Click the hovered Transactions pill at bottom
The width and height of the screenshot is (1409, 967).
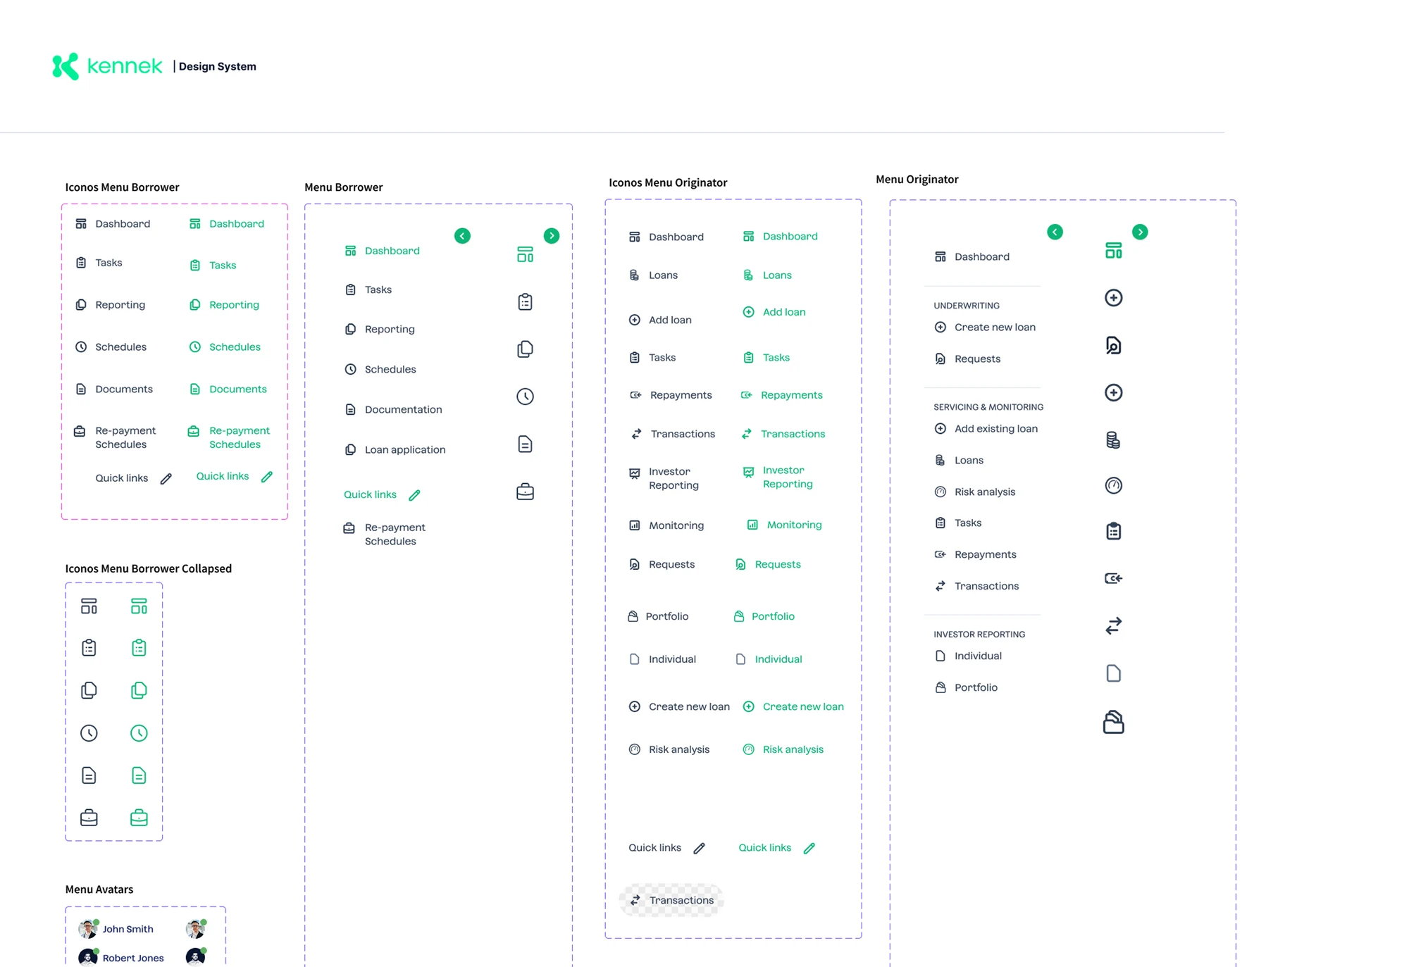671,900
